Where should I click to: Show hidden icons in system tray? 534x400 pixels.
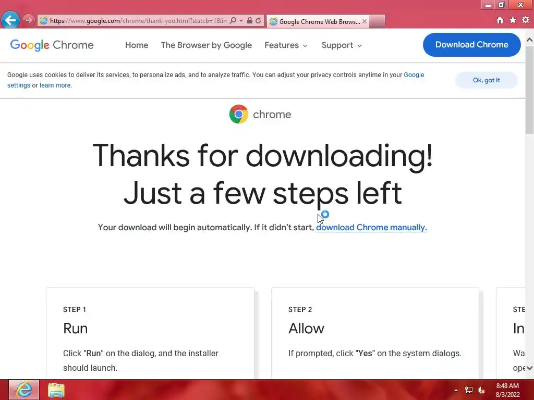click(x=456, y=390)
